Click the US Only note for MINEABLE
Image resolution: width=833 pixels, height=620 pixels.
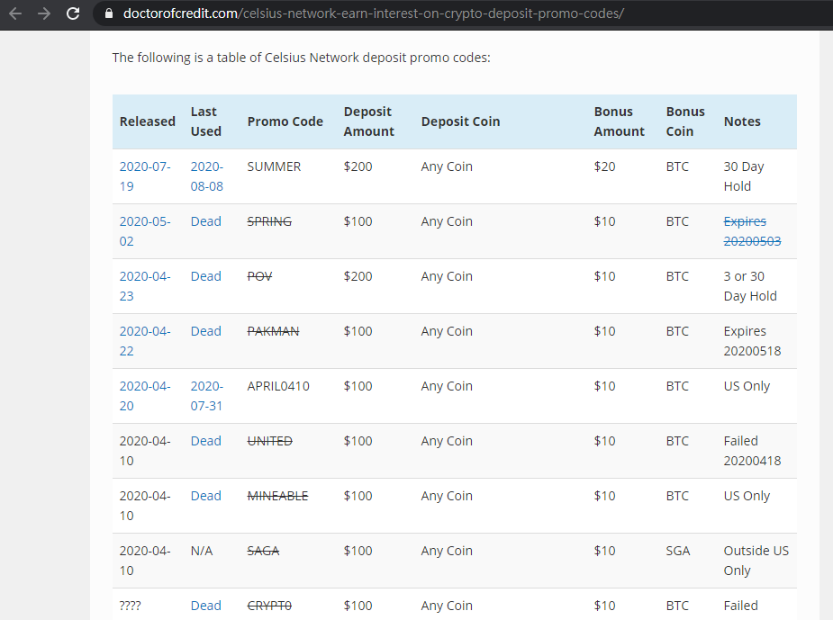pos(747,496)
